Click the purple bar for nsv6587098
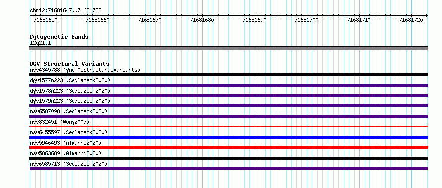442x188 pixels. point(228,116)
